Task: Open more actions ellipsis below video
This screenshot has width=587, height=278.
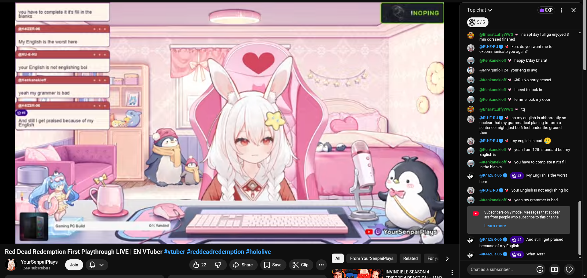Action: coord(321,265)
